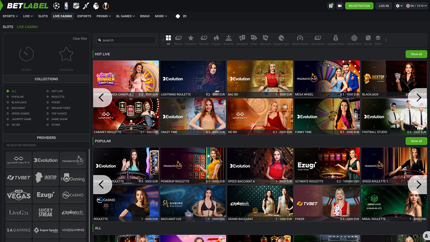Screen dimensions: 430x242
Task: Filter games by Dragon Tiger icon
Action: (x=281, y=40)
